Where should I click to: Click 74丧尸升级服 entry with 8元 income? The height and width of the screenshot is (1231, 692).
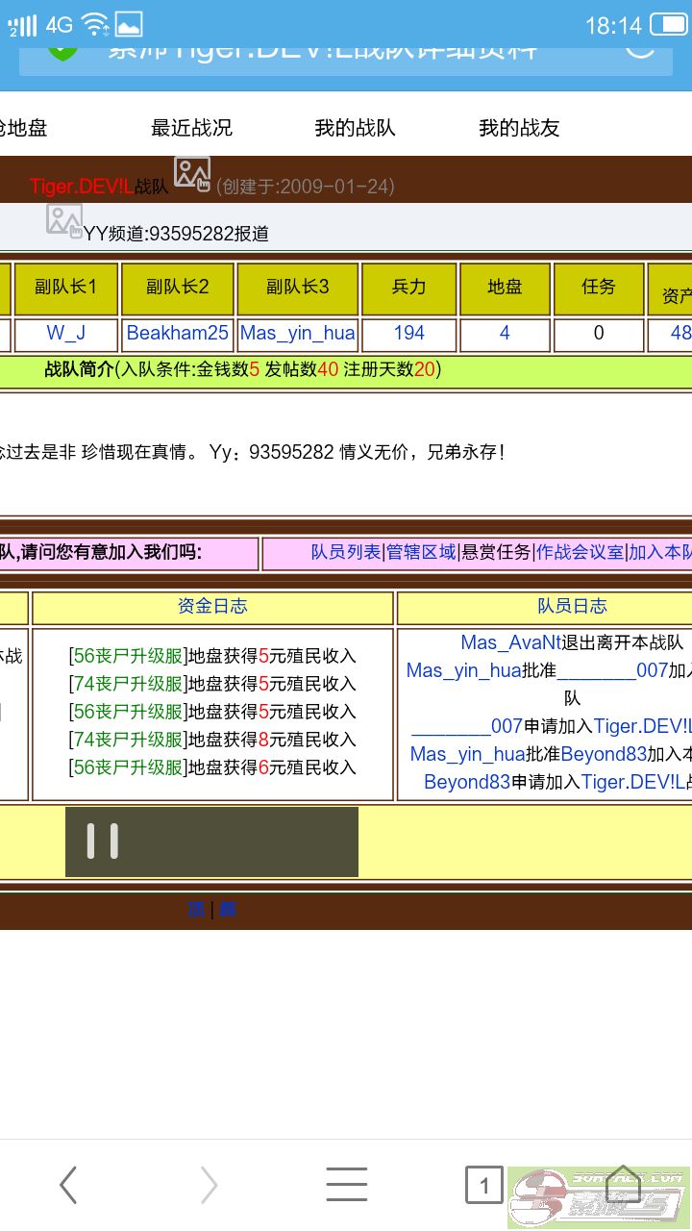[x=128, y=740]
